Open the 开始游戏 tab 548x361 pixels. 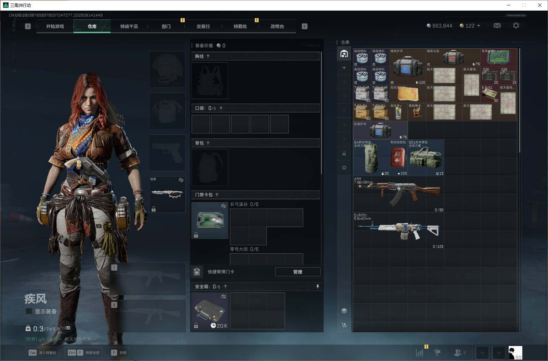[x=55, y=26]
